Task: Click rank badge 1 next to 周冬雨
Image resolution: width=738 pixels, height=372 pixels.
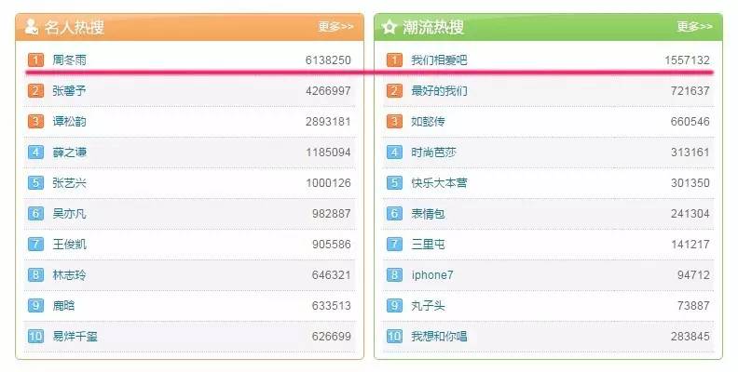Action: click(35, 60)
